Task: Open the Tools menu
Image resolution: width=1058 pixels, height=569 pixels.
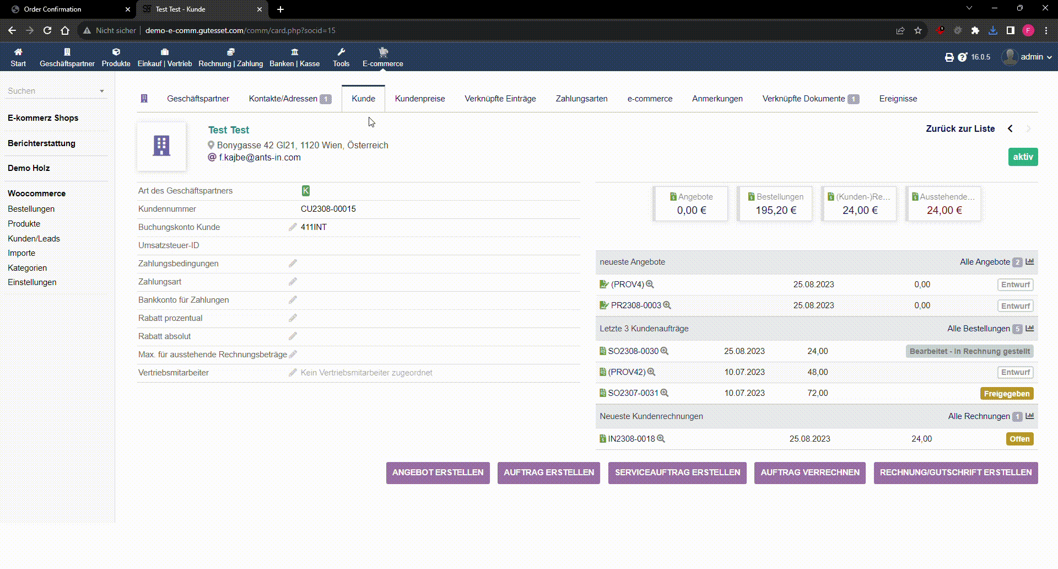Action: pos(341,57)
